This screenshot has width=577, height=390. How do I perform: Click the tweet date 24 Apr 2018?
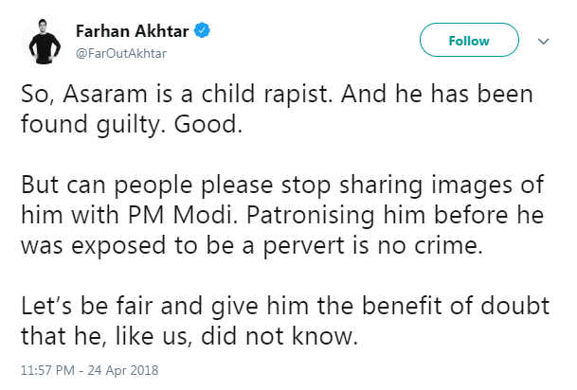[x=124, y=369]
